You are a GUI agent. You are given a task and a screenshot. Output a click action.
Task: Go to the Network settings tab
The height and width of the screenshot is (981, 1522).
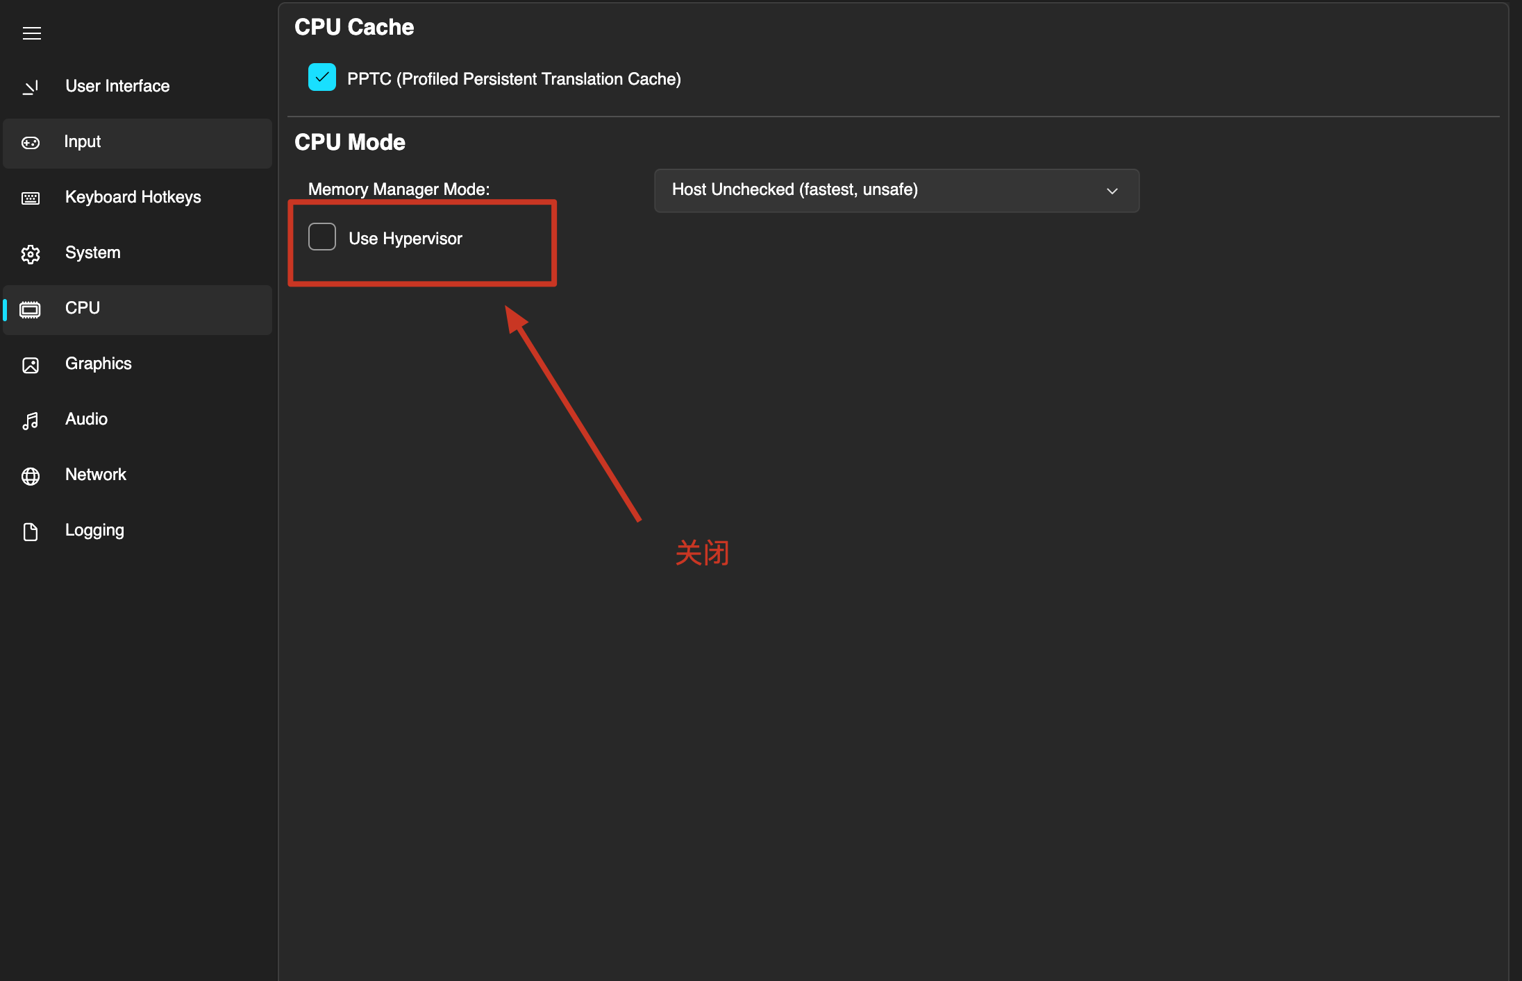point(96,475)
